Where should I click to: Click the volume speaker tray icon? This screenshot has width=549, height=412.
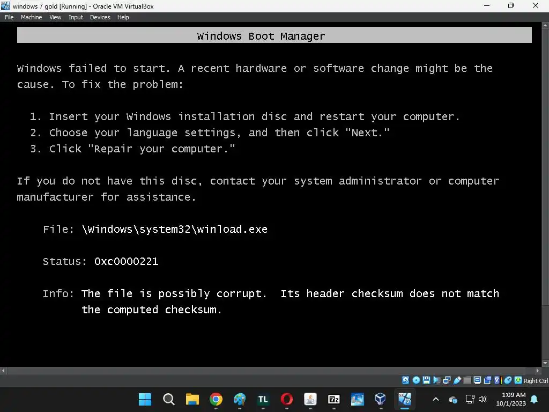coord(483,399)
